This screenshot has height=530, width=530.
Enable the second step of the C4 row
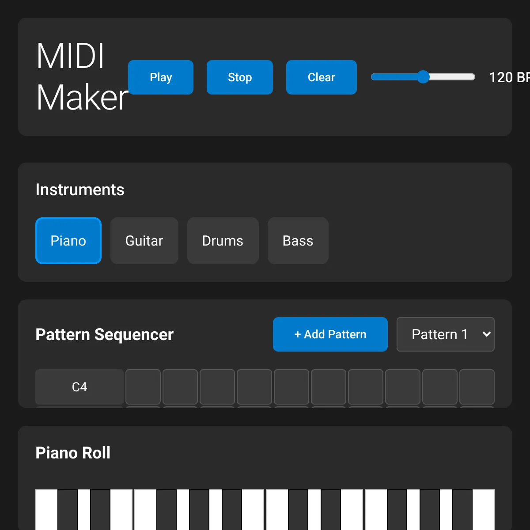click(180, 387)
